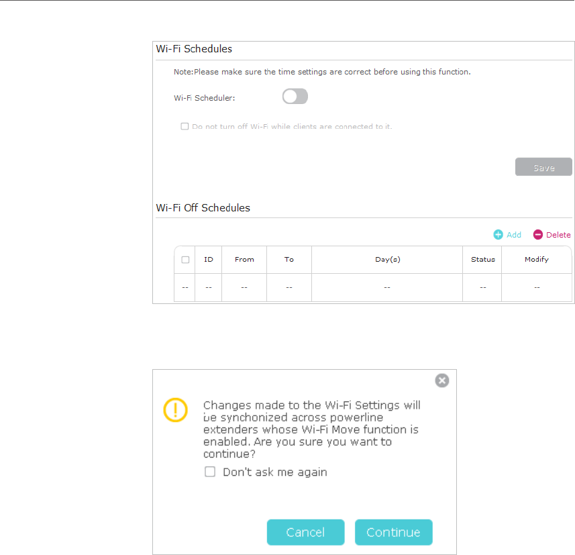Click the Modify column header
The image size is (575, 555).
tap(537, 259)
